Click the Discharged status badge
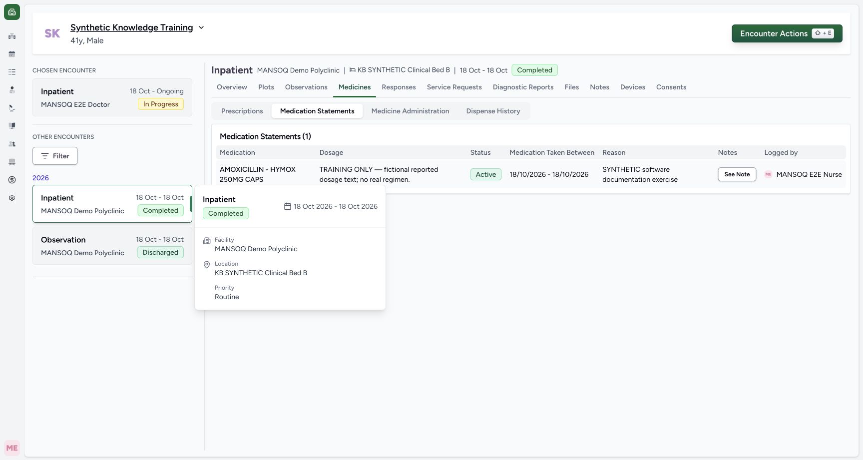The image size is (863, 460). (160, 252)
